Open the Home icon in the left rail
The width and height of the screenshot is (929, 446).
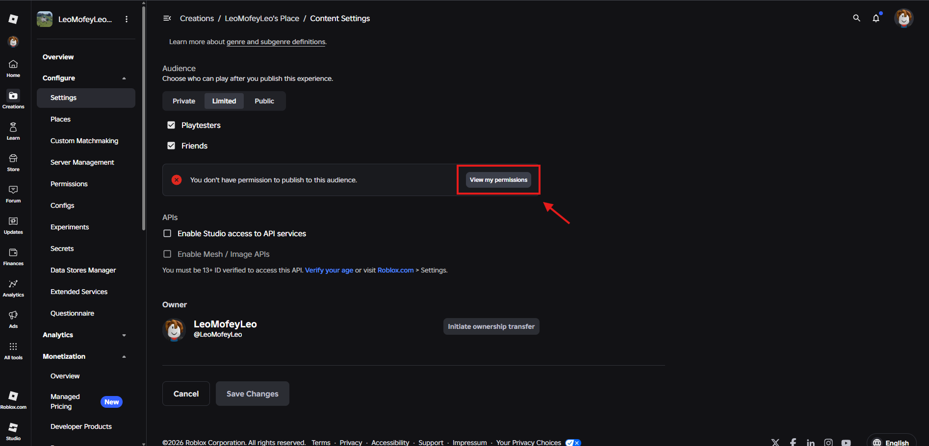[13, 69]
